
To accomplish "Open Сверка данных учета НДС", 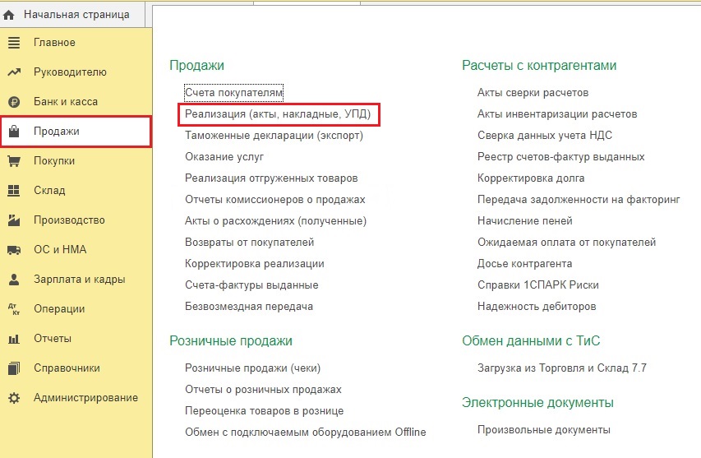I will tap(545, 136).
